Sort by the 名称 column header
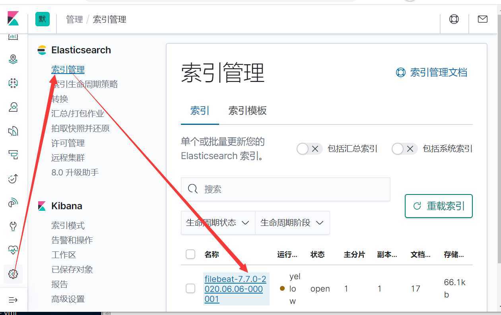The image size is (501, 315). click(x=212, y=255)
